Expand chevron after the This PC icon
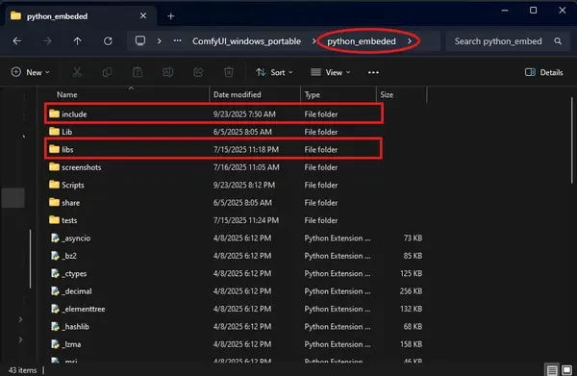This screenshot has width=577, height=376. [159, 40]
